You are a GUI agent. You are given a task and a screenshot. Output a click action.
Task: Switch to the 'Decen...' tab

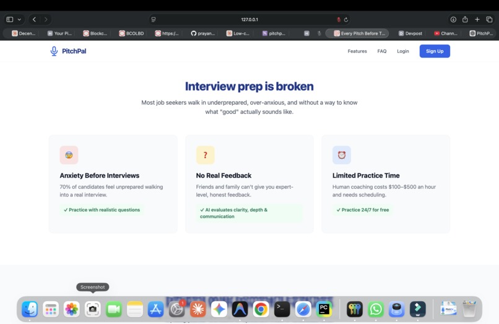click(x=24, y=33)
